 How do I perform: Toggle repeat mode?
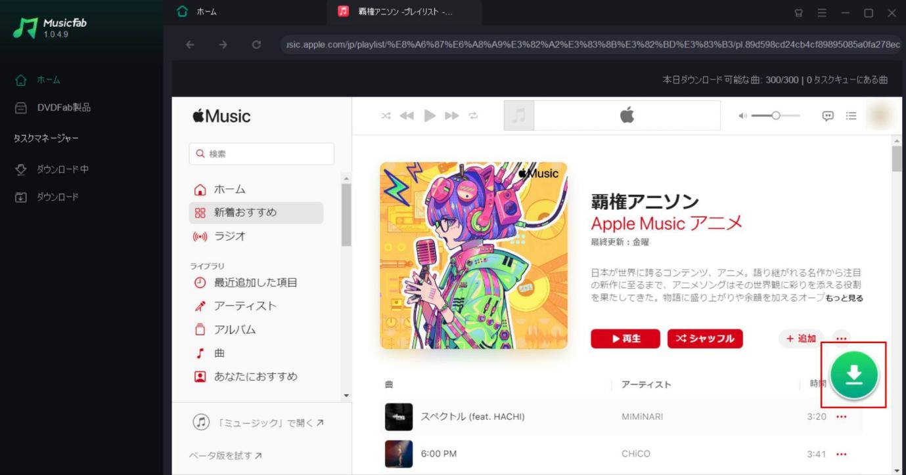tap(473, 116)
